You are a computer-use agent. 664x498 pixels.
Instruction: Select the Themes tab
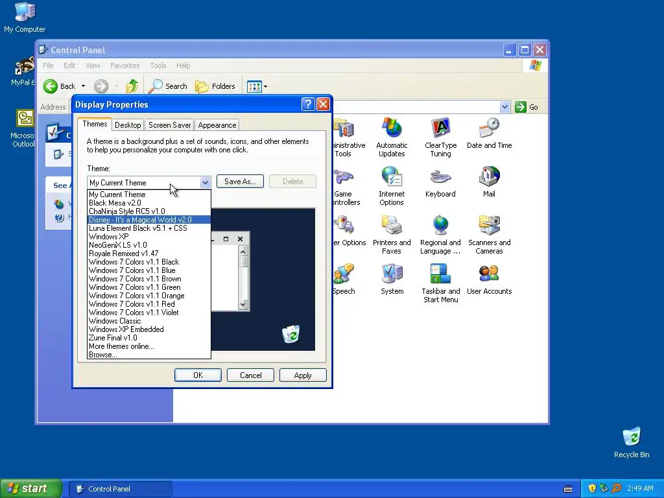(x=95, y=124)
